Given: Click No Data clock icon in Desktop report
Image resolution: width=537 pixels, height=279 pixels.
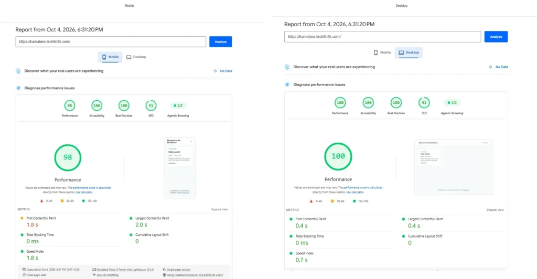Looking at the screenshot, I should click(x=490, y=67).
